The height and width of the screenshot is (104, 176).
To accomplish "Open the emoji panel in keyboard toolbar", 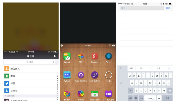I will click(158, 68).
